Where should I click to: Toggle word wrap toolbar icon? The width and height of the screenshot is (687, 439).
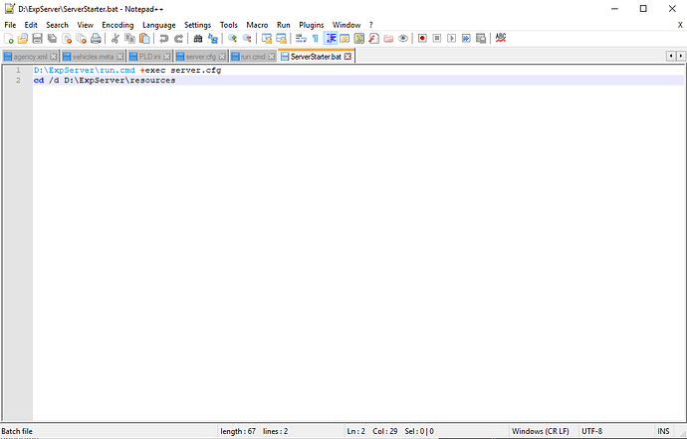point(301,39)
